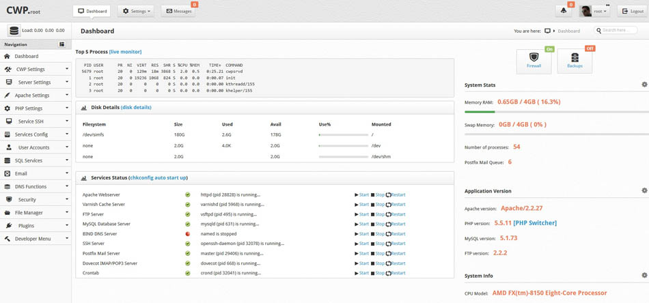Click the User Accounts person icon

pos(9,147)
